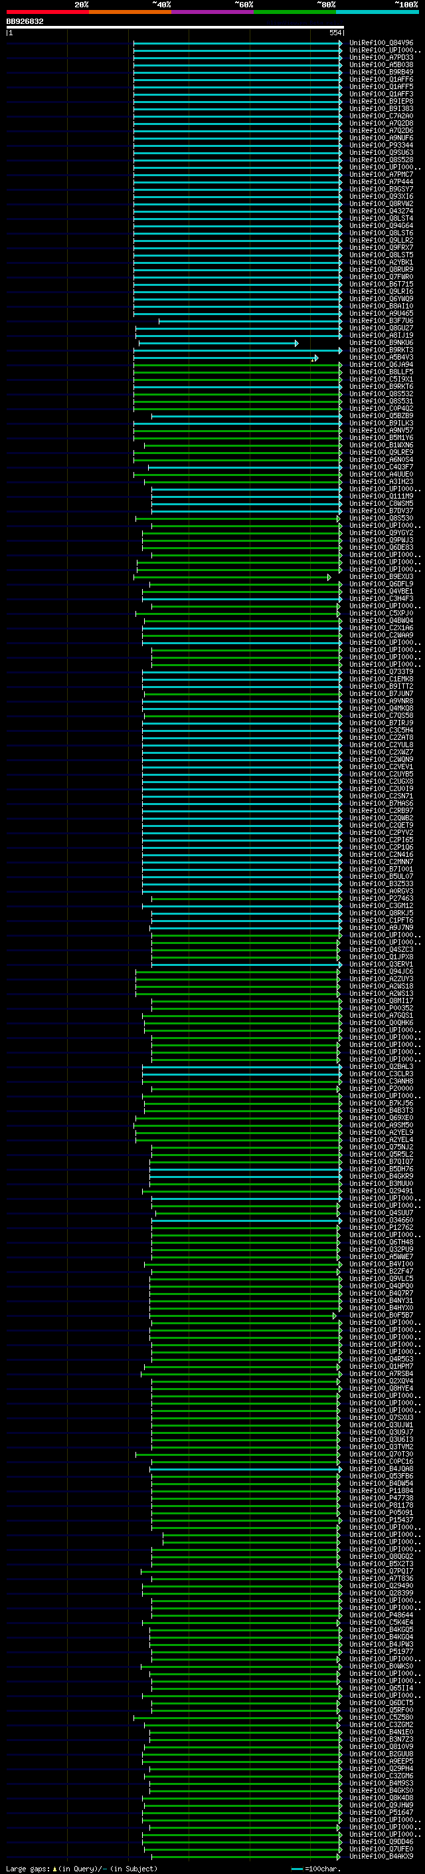Select the UniRef100_B9EXU3 label

tap(381, 577)
